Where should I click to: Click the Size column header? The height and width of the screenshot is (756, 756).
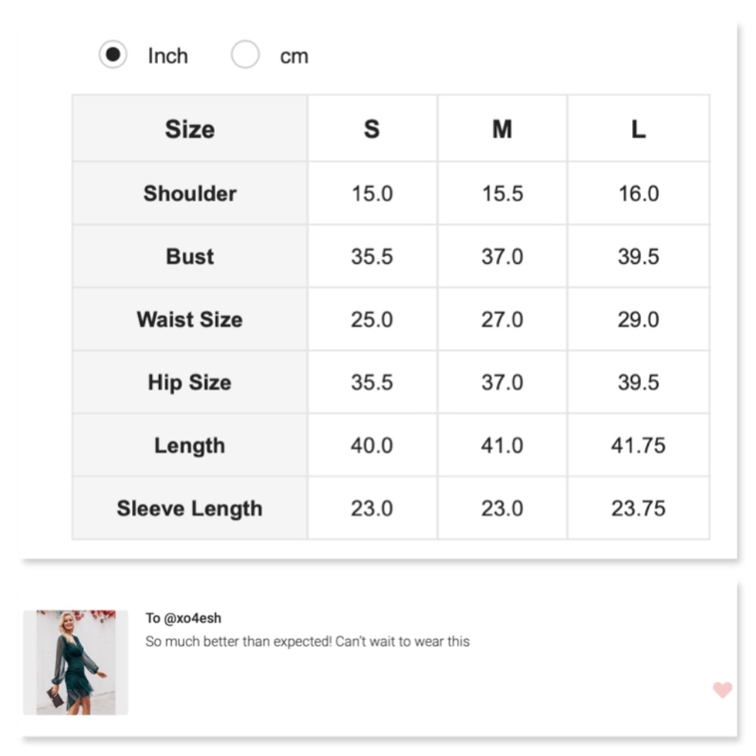[x=190, y=129]
